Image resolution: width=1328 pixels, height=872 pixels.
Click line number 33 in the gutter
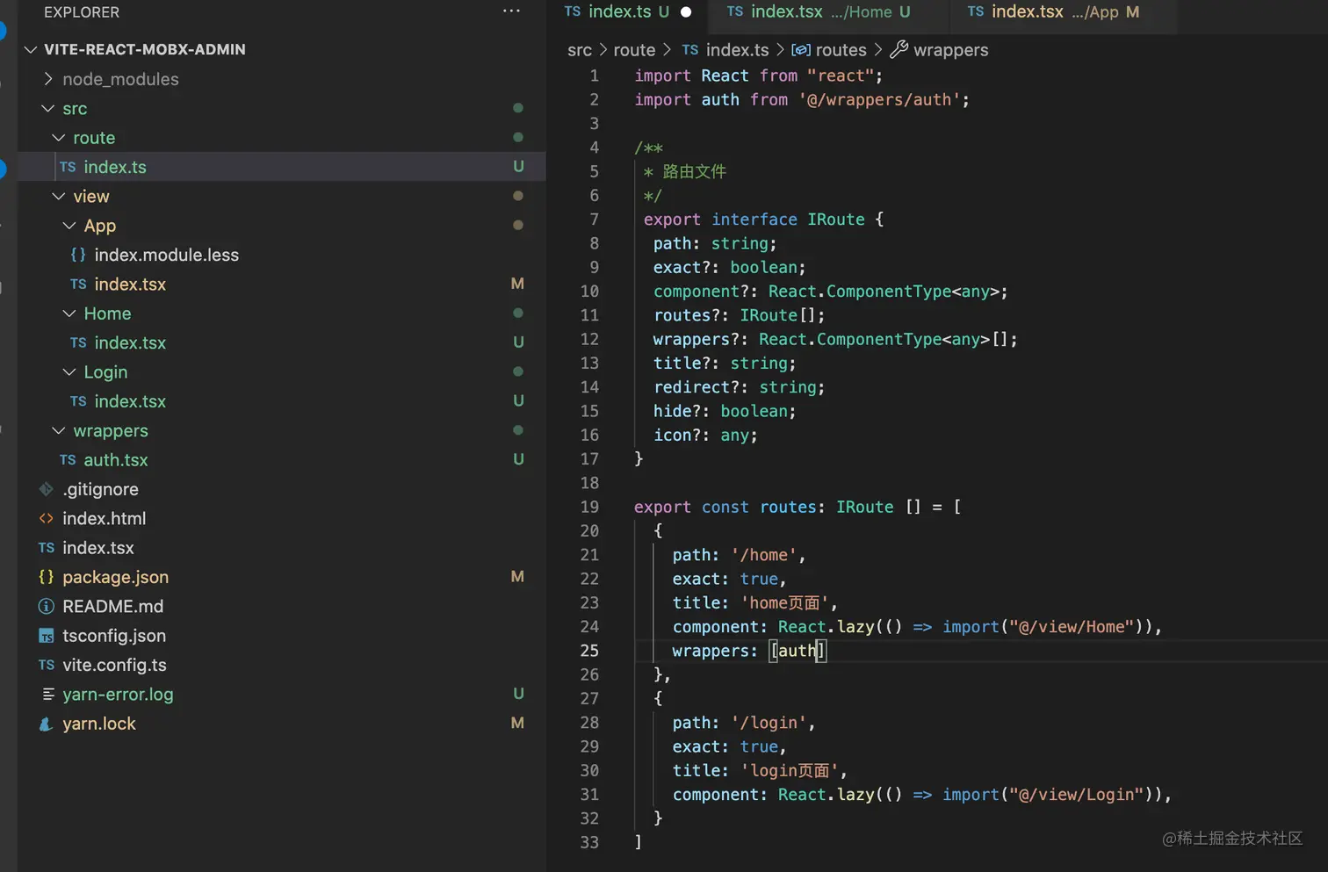[589, 843]
